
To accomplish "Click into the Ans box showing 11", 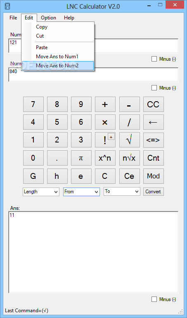I will click(x=93, y=252).
